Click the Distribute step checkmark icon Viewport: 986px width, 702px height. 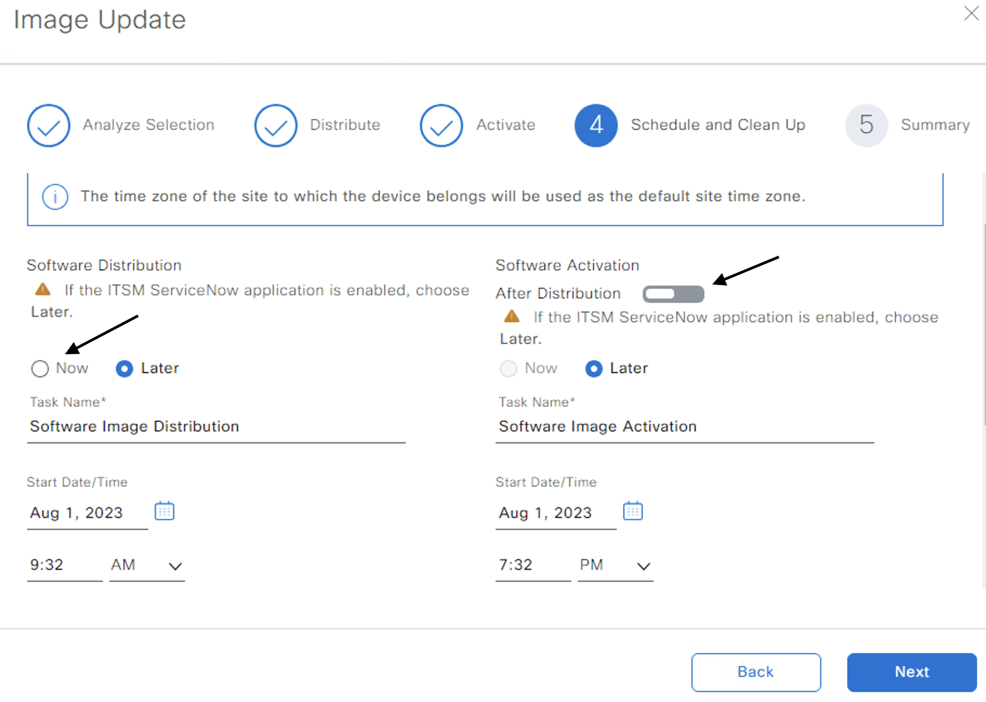pyautogui.click(x=276, y=125)
